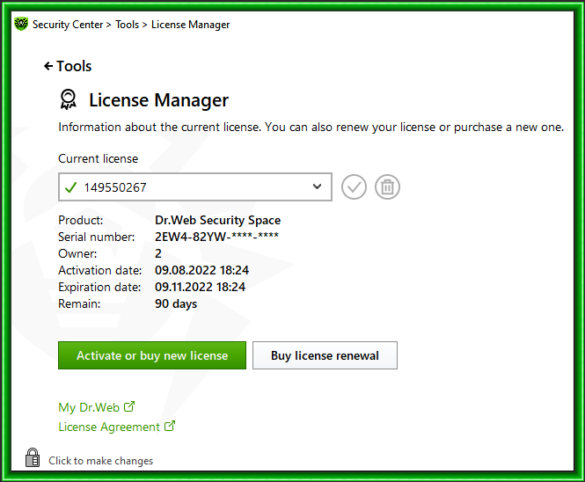Click the round checkmark set-current-license icon
This screenshot has width=585, height=482.
[354, 186]
